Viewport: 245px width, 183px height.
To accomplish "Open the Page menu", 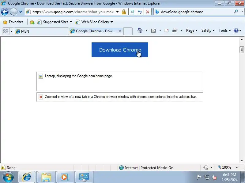I will pos(192,30).
